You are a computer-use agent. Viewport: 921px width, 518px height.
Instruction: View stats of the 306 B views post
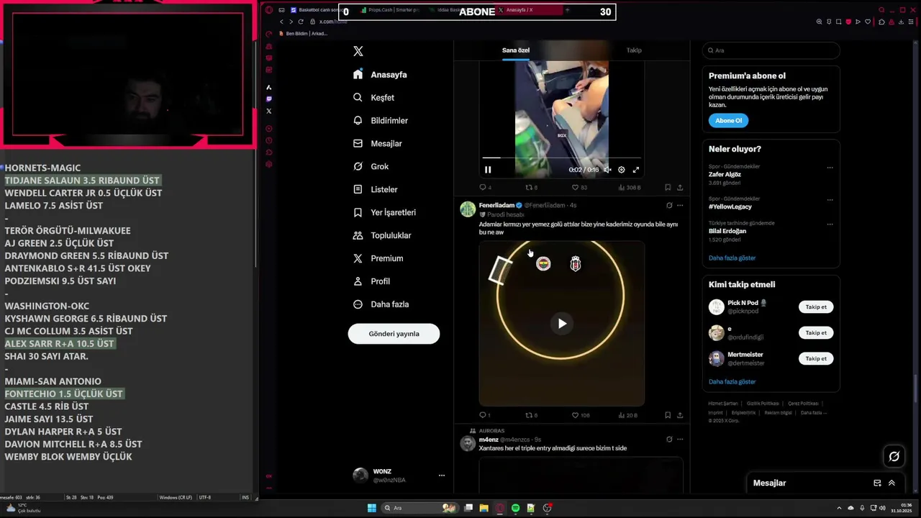[x=629, y=188]
